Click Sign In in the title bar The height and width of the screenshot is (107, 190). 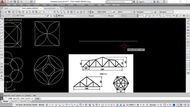point(142,2)
